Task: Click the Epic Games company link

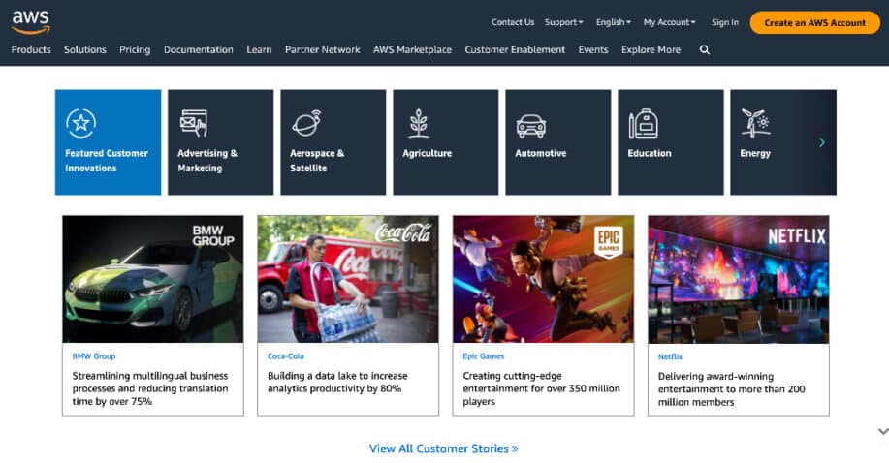Action: tap(483, 356)
